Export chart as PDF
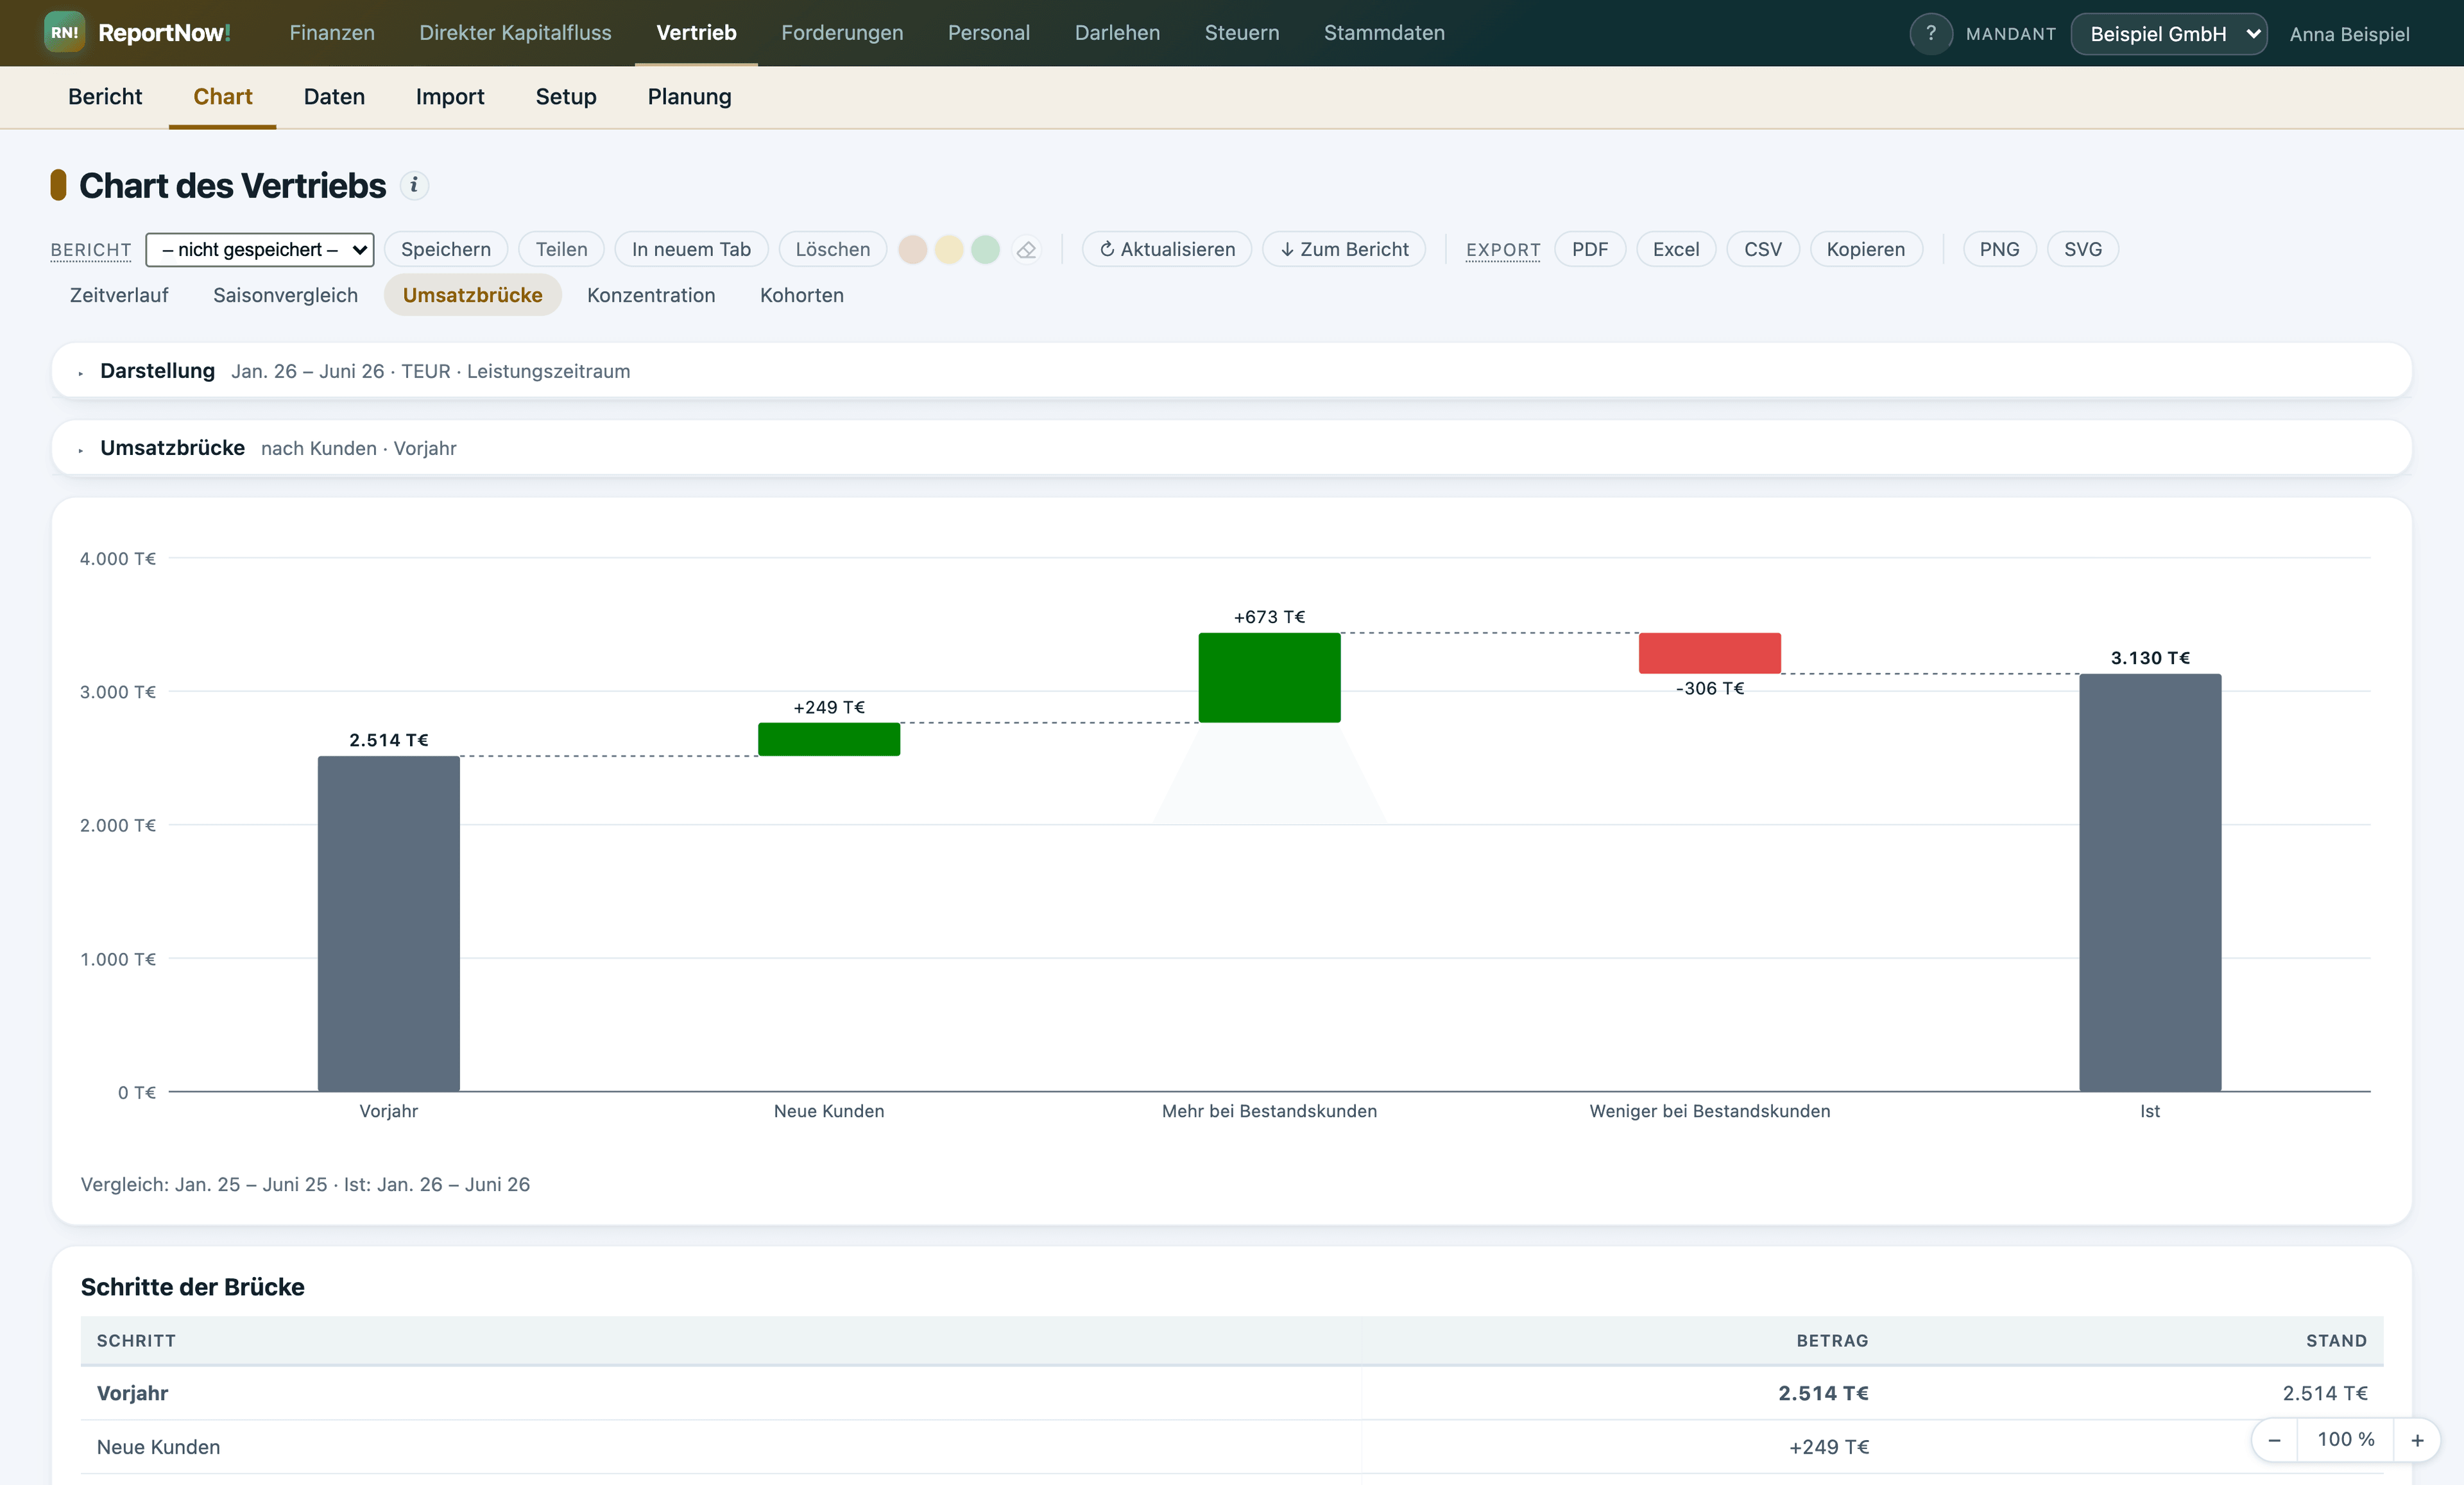 point(1590,249)
